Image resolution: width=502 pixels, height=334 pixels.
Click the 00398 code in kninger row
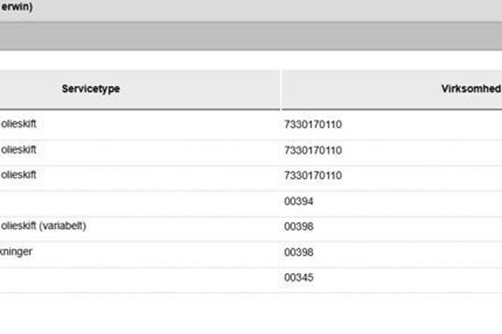tap(298, 252)
